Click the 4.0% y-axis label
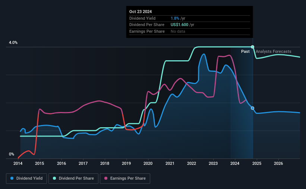The image size is (306, 189). pyautogui.click(x=13, y=42)
